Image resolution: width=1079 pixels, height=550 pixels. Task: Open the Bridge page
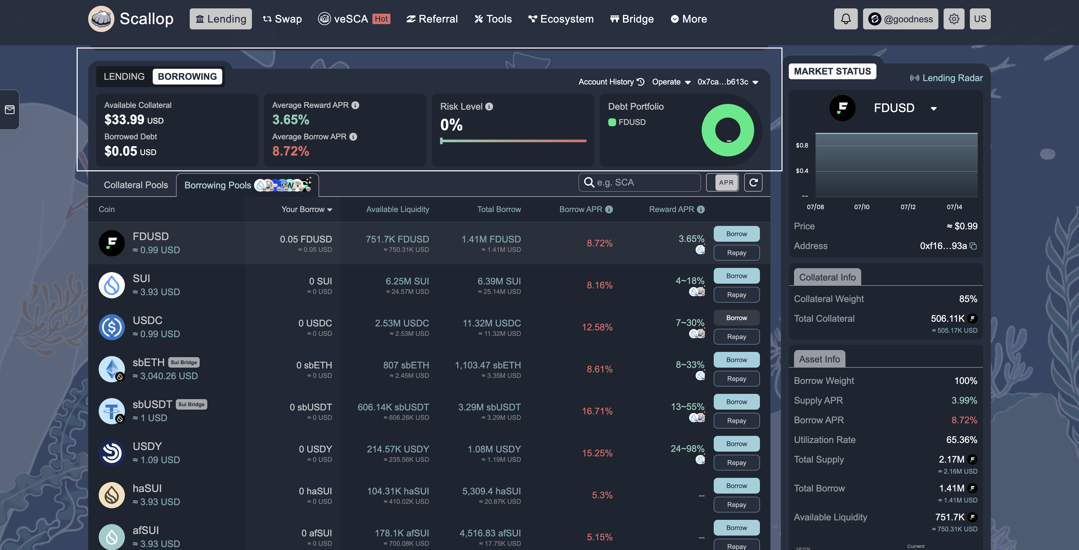(632, 19)
